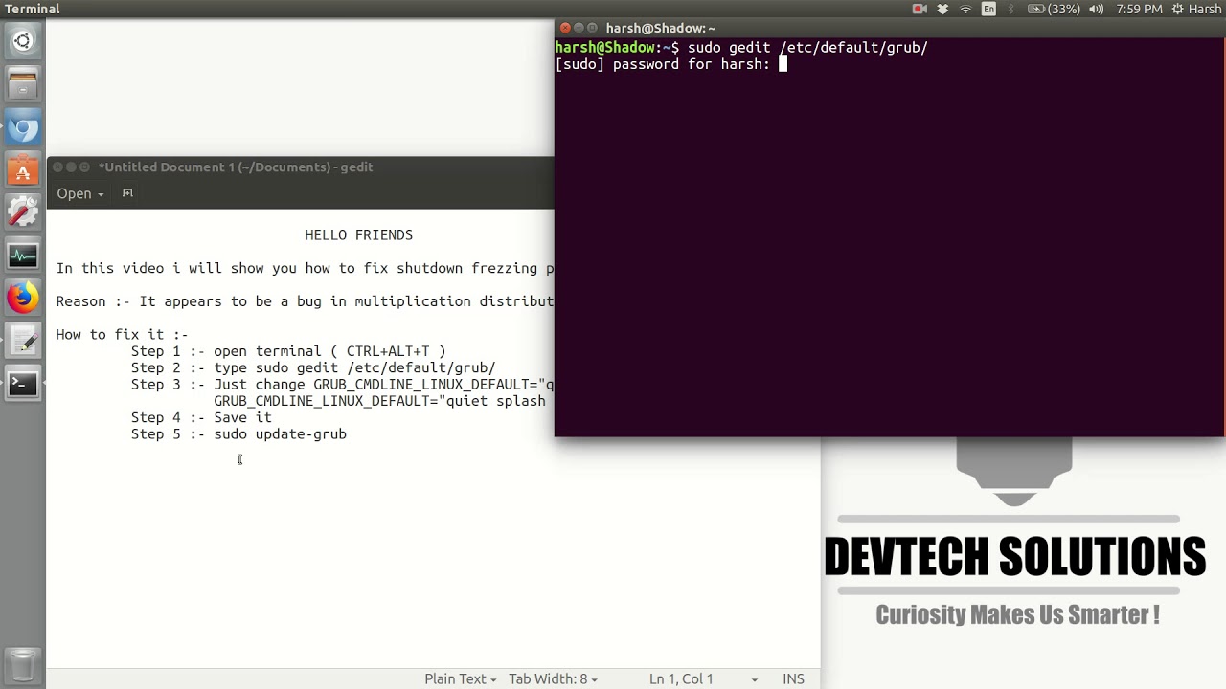Close the Terminal window harsh@Shadow
1226x689 pixels.
(565, 29)
